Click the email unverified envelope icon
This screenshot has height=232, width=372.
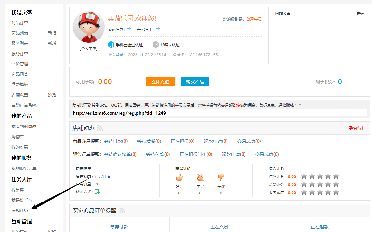[156, 45]
